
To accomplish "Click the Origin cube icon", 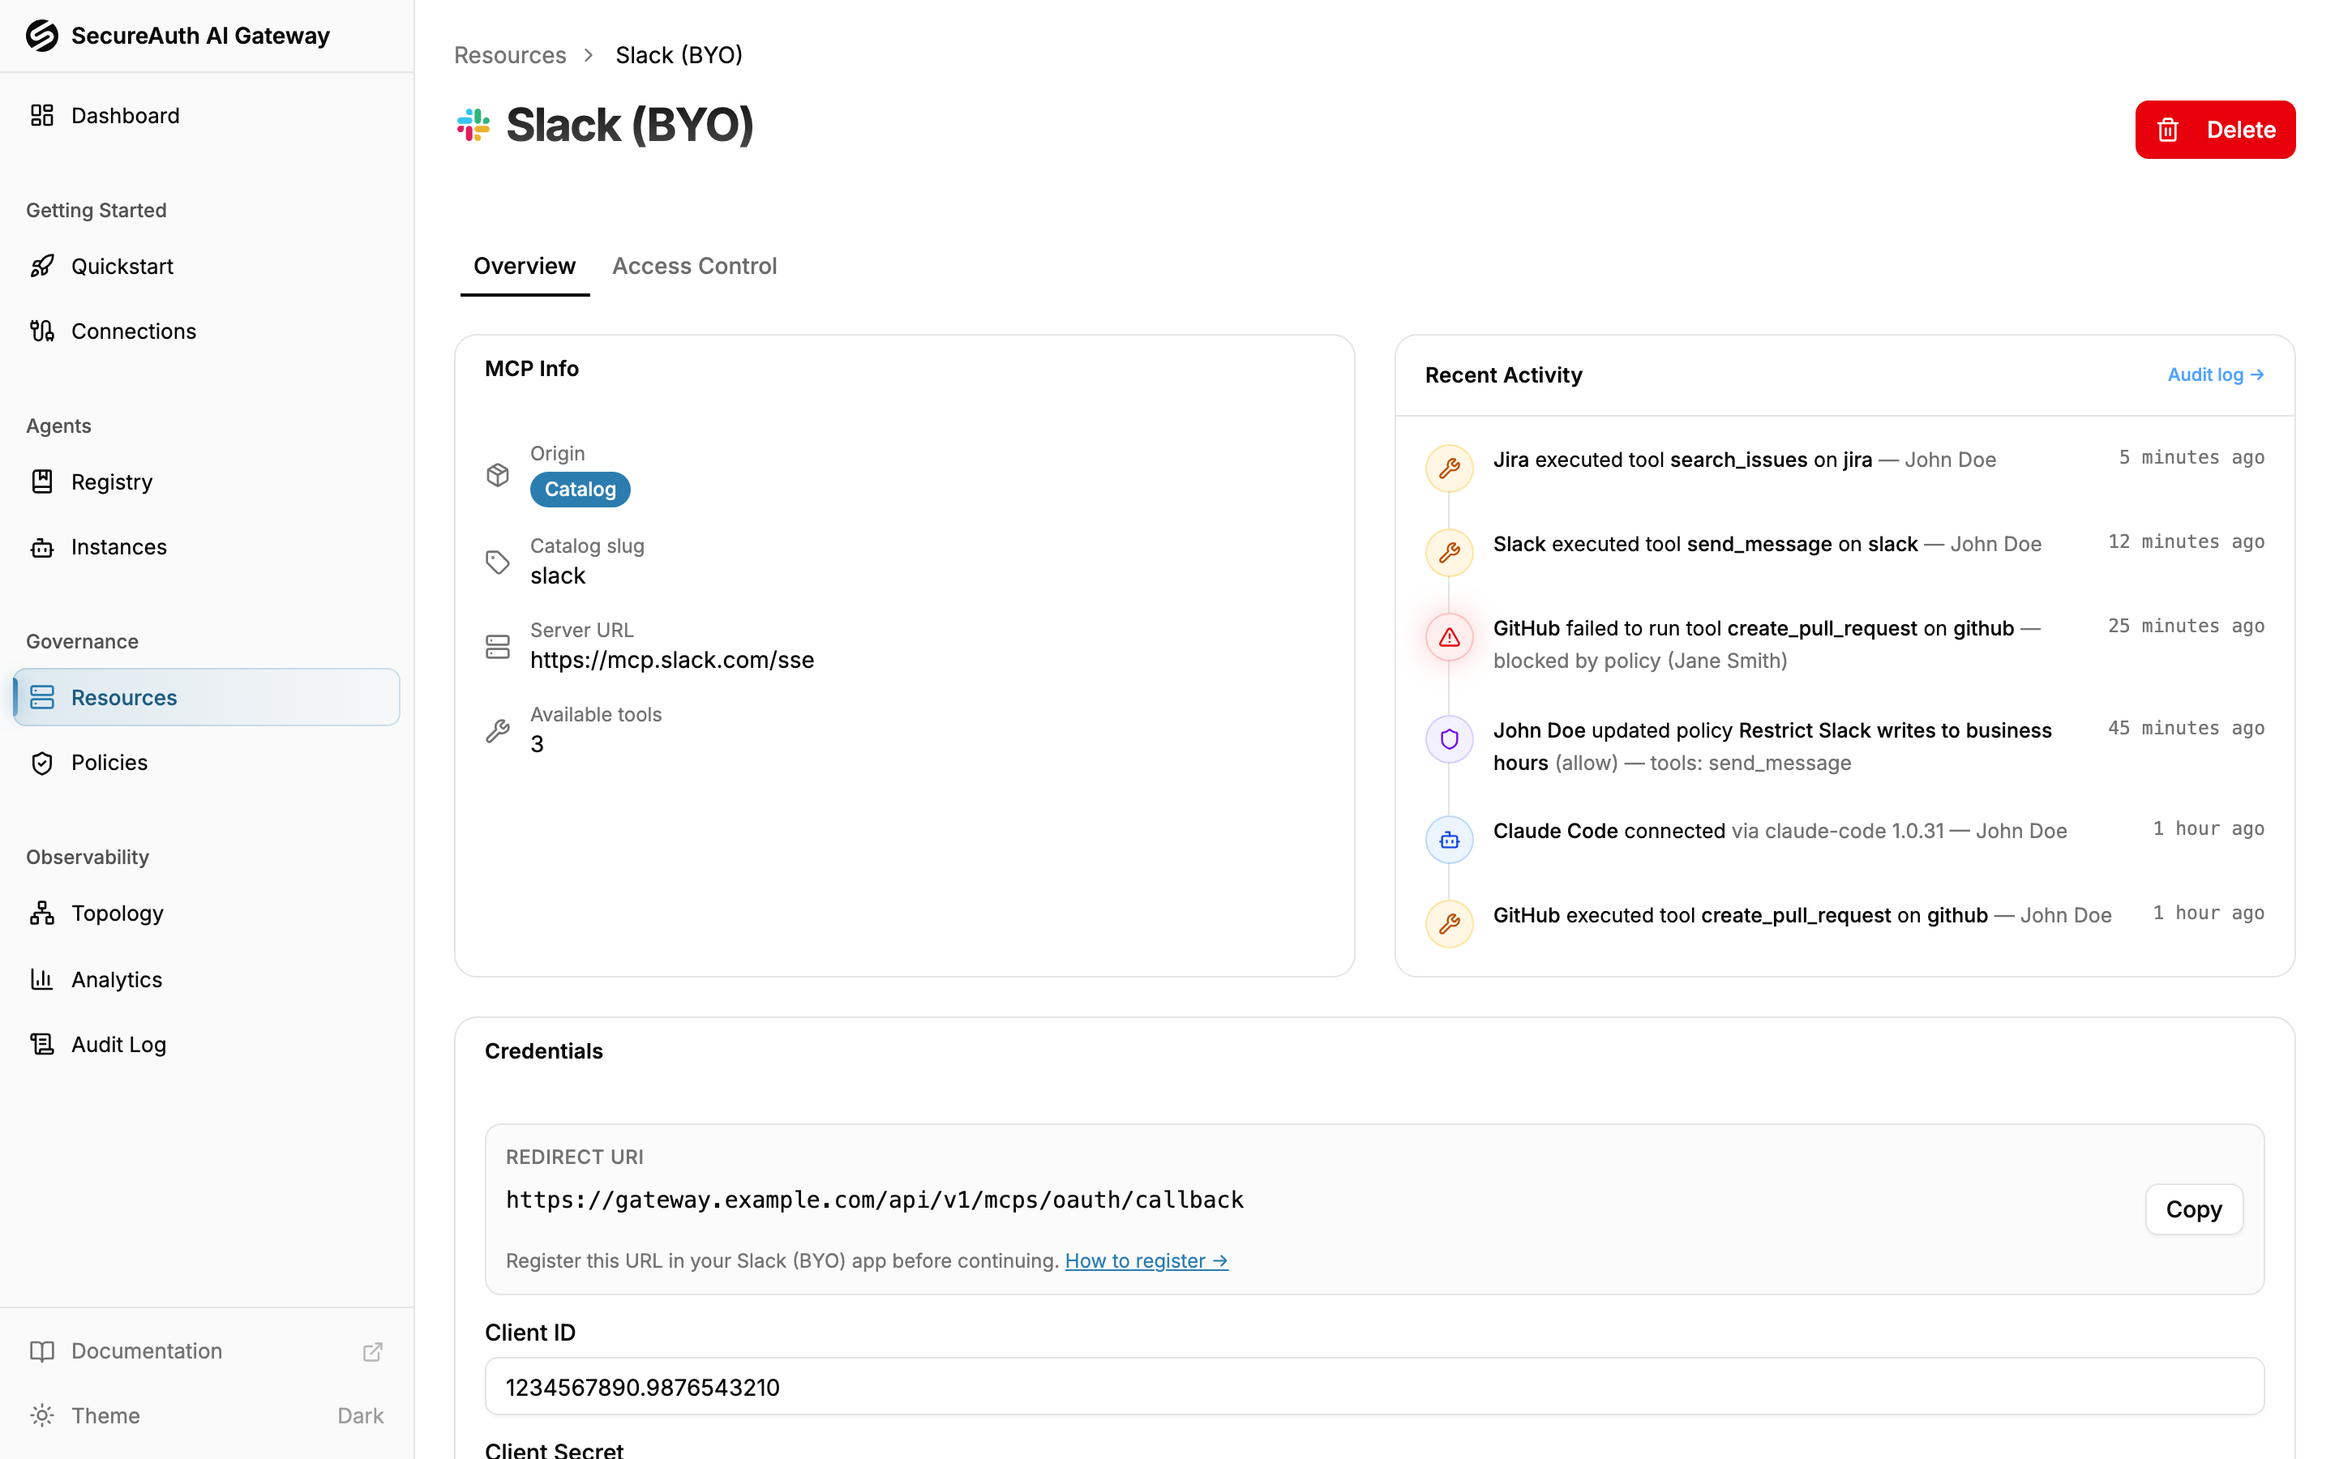I will click(497, 475).
